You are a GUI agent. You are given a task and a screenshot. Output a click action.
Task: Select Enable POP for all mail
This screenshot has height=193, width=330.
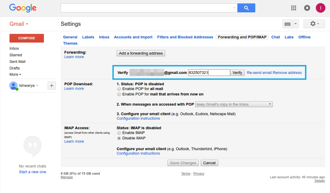[119, 89]
